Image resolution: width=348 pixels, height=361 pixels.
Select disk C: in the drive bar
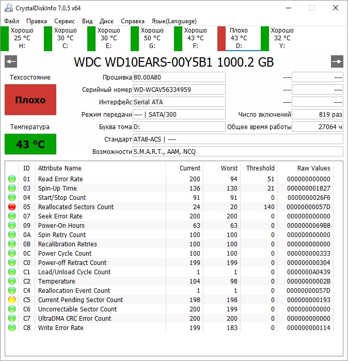tap(61, 38)
